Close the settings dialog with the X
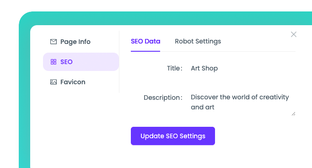Screen dimensions: 312x168 point(294,34)
